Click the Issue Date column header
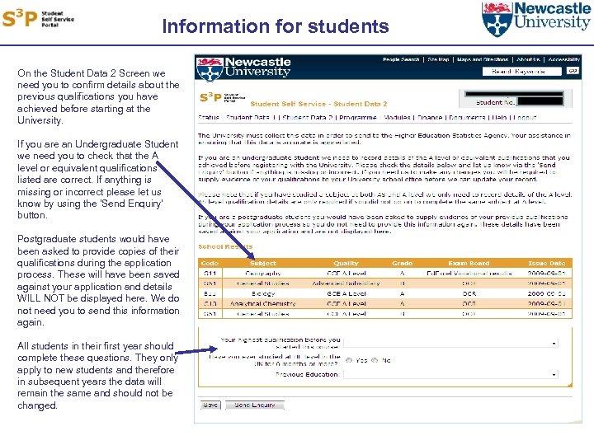The image size is (594, 445). [547, 263]
